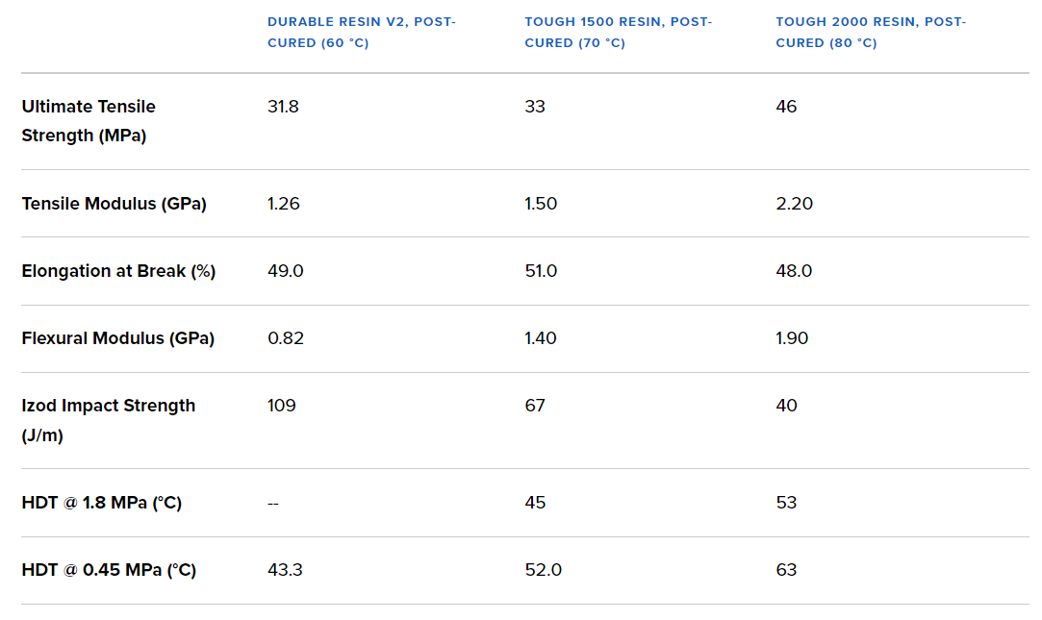Click the HDT @ 1.8 MPa label
1042x620 pixels.
pyautogui.click(x=101, y=503)
